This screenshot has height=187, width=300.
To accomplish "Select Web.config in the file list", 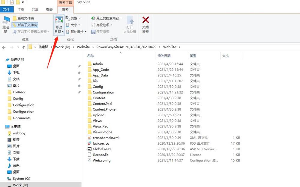I will 102,160.
